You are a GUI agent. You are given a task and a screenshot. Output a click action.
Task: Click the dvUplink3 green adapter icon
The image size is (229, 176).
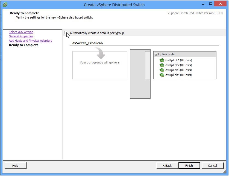point(162,70)
